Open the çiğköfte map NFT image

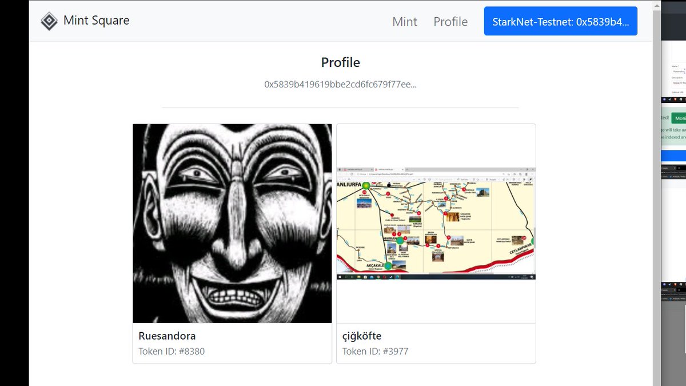436,224
